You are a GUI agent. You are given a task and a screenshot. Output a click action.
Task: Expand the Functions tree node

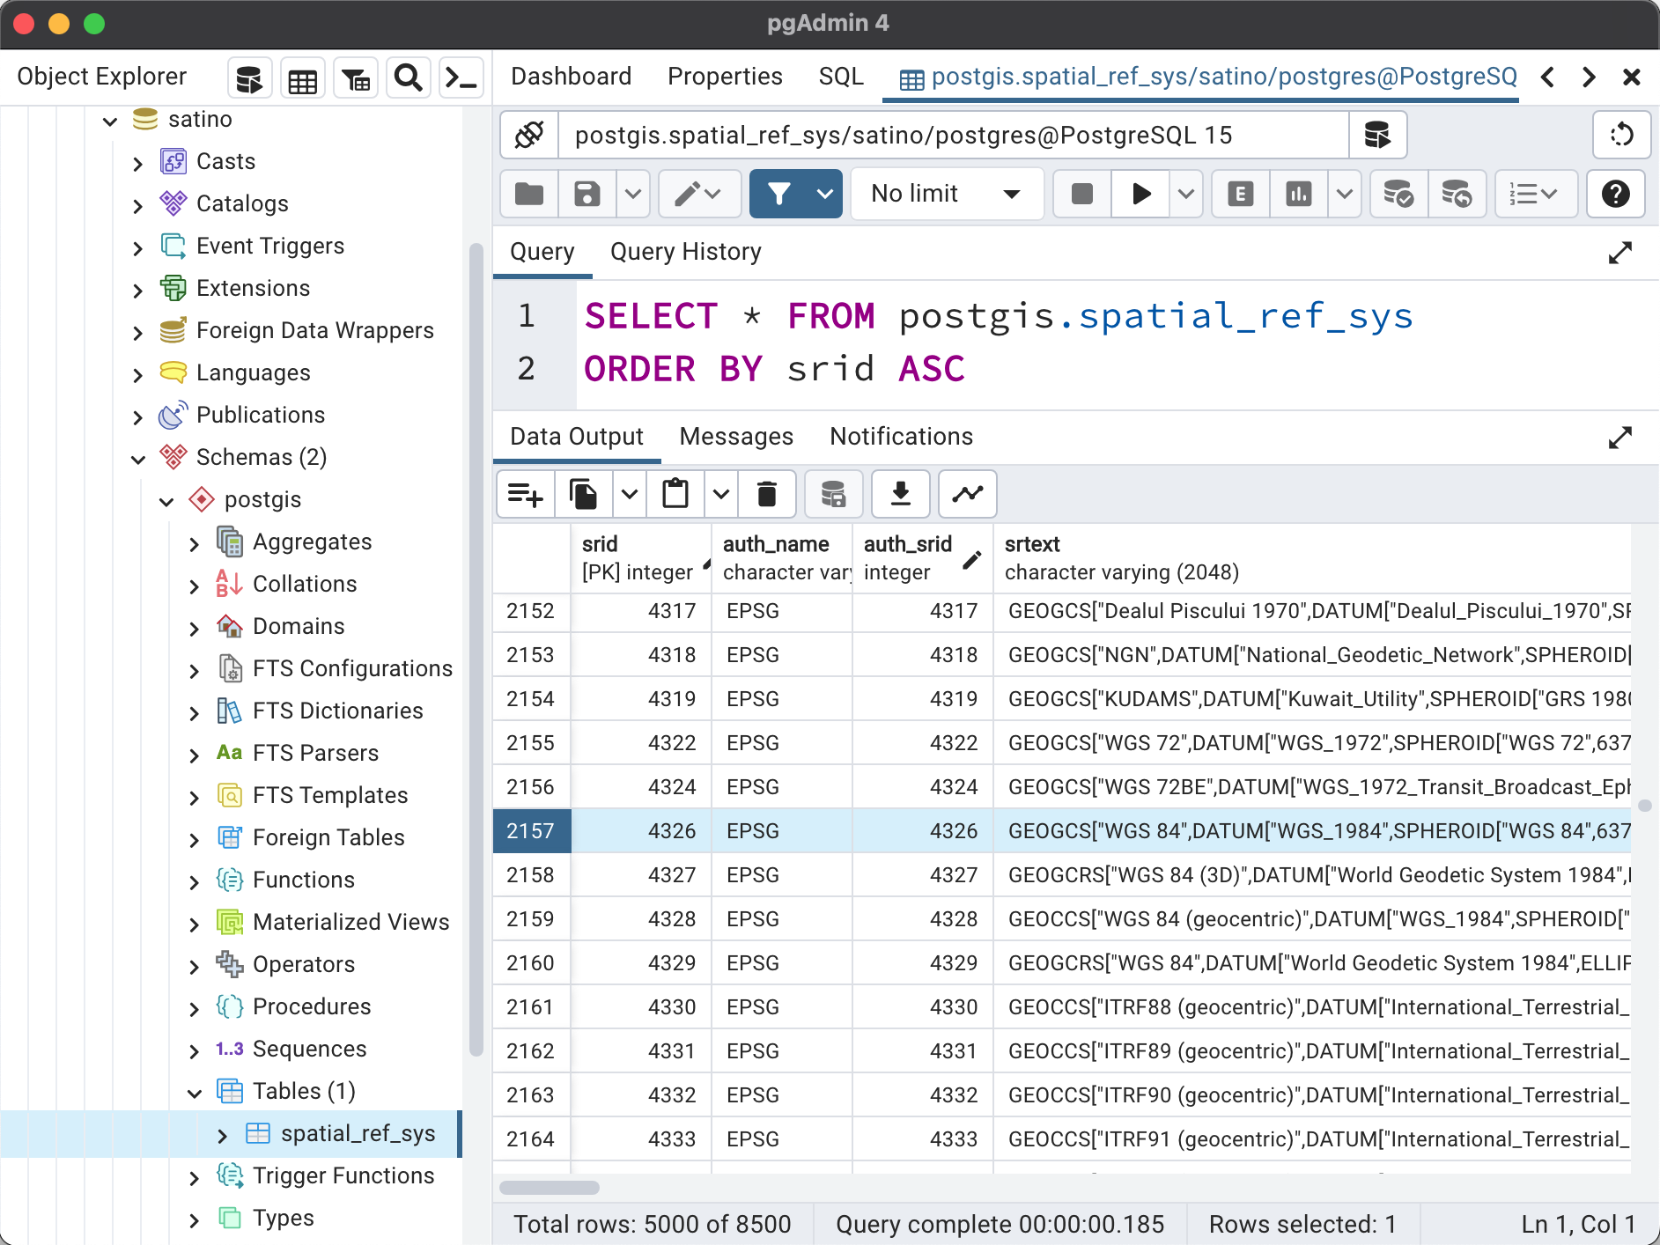(x=195, y=880)
